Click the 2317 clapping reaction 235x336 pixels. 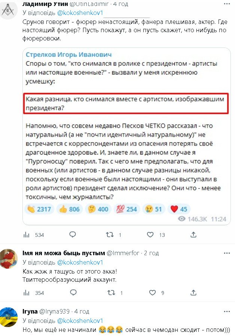click(x=39, y=209)
